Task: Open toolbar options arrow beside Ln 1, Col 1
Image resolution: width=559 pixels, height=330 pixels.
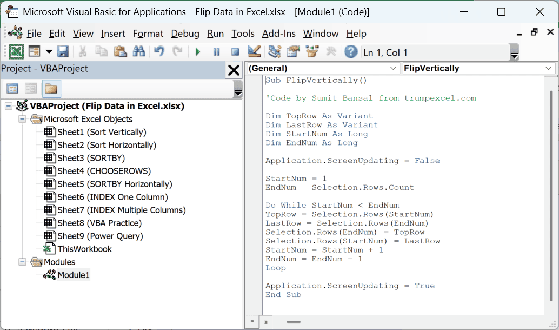Action: click(514, 52)
